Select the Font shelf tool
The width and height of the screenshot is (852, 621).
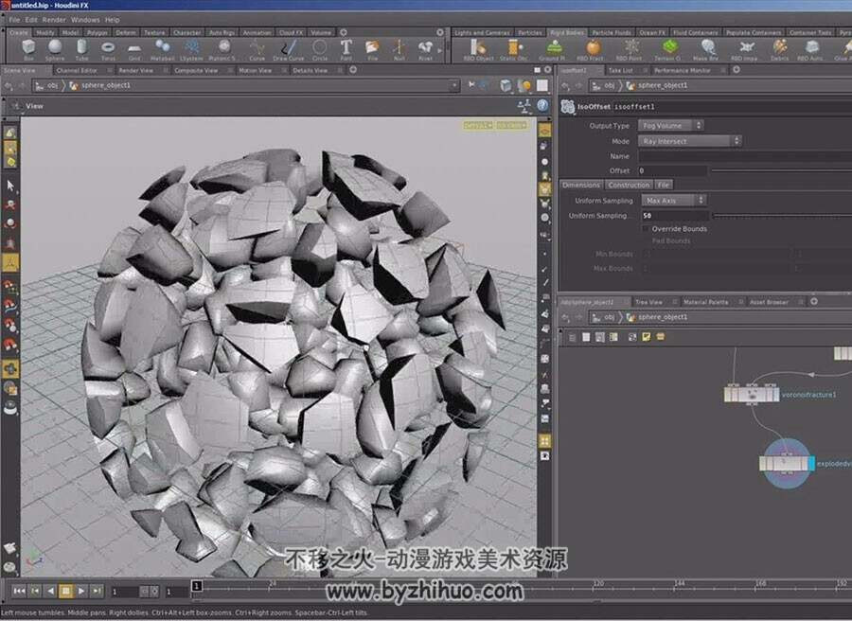click(x=346, y=49)
